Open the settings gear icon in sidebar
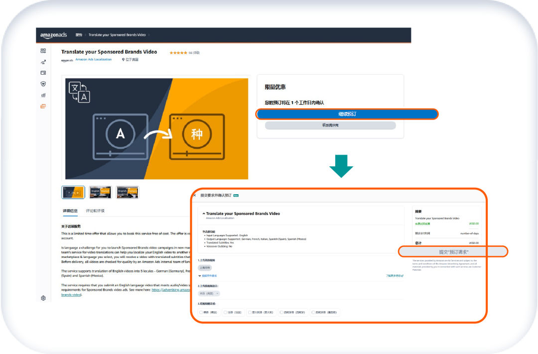Screen dimensions: 538x354 pyautogui.click(x=43, y=298)
